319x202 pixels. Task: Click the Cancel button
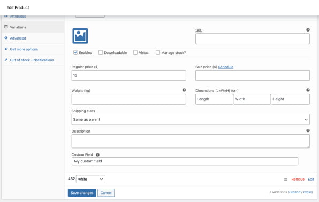(106, 193)
